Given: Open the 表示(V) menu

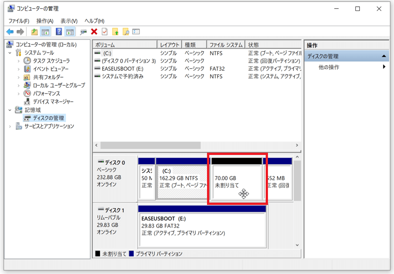Looking at the screenshot, I should pyautogui.click(x=69, y=21).
